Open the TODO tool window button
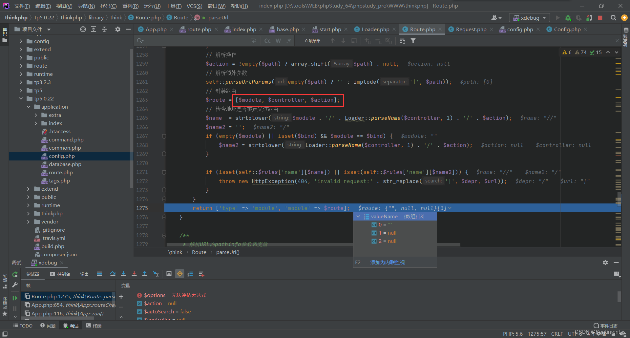 point(23,326)
